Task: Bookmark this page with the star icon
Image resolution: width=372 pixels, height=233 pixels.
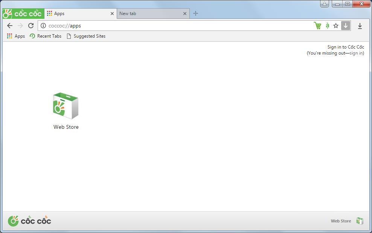Action: pos(335,26)
